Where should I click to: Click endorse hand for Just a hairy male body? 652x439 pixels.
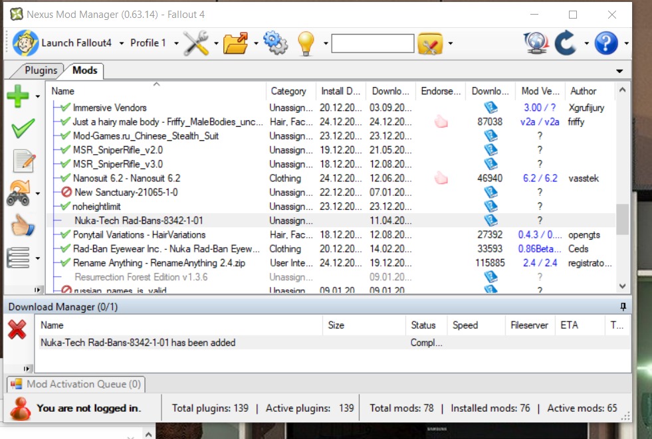point(441,122)
